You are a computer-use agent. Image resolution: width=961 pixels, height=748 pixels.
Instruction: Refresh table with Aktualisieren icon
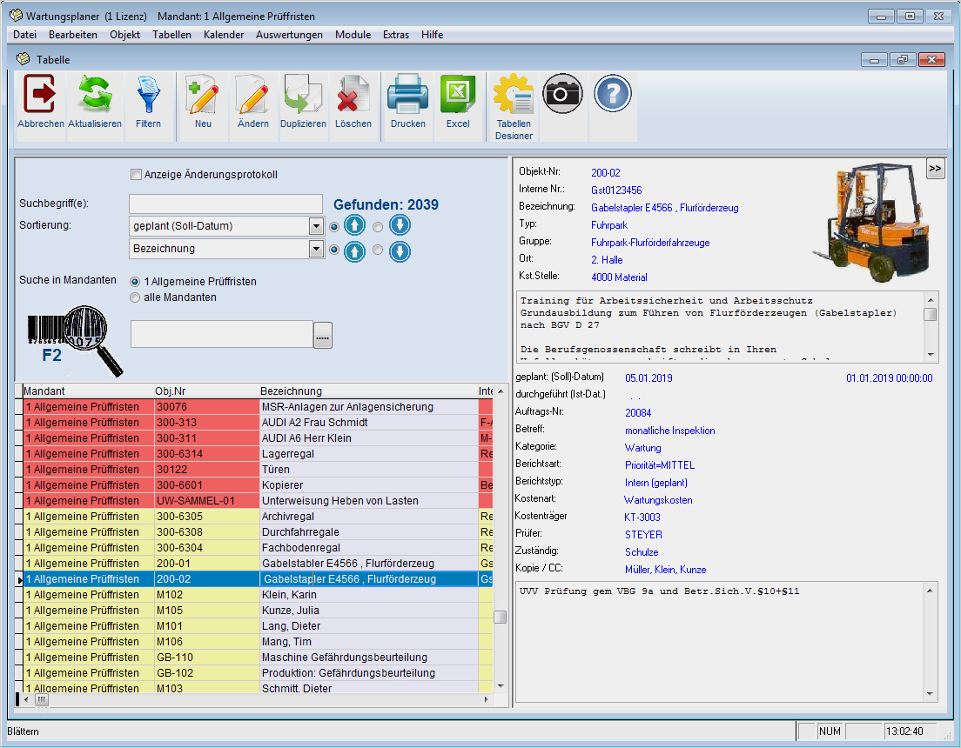coord(94,95)
